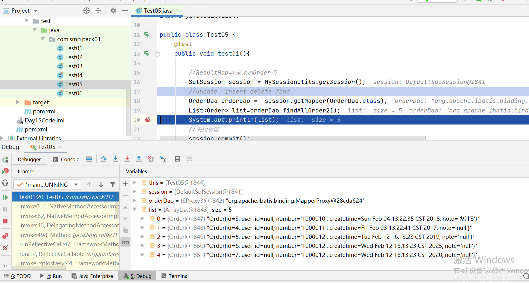
Task: Click Run to Cursor icon
Action: (x=163, y=159)
